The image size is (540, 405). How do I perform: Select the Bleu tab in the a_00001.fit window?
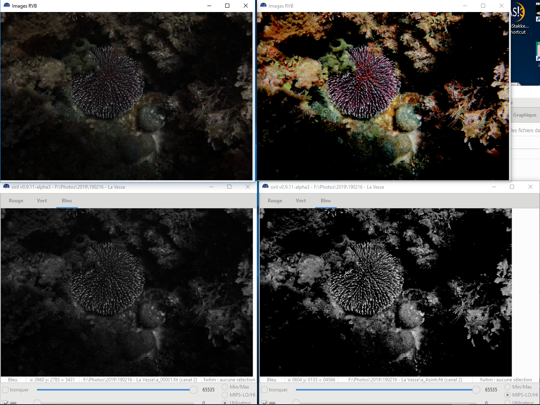[x=67, y=201]
